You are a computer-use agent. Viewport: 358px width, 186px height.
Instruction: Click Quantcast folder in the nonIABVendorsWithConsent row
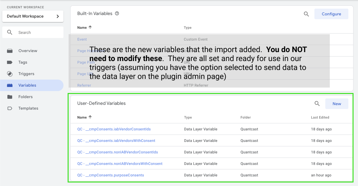pyautogui.click(x=249, y=164)
